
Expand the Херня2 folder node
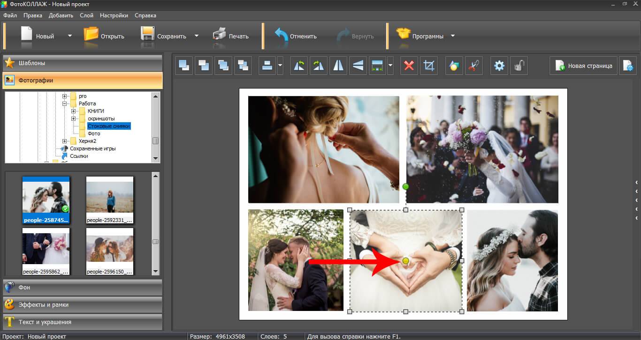click(65, 141)
